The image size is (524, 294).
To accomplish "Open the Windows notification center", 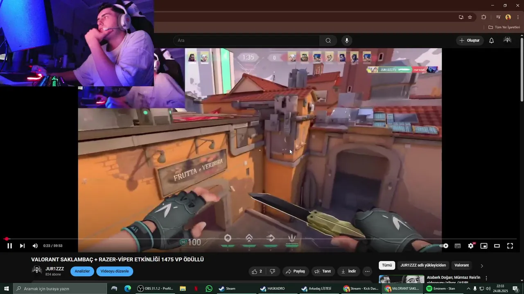I will 515,289.
